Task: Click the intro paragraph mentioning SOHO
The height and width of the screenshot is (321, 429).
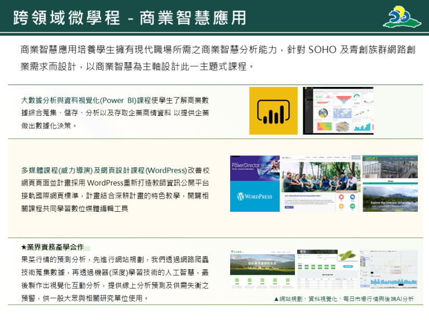Action: pyautogui.click(x=217, y=58)
